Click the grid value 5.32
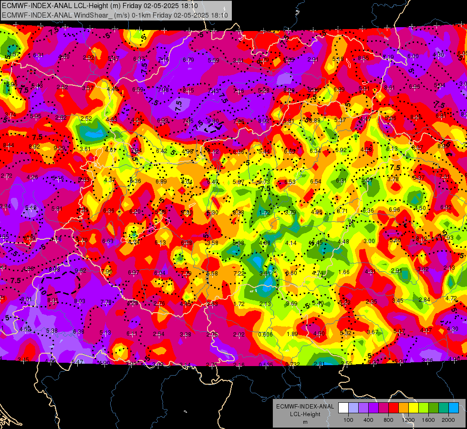Image resolution: width=467 pixels, height=429 pixels. [346, 333]
